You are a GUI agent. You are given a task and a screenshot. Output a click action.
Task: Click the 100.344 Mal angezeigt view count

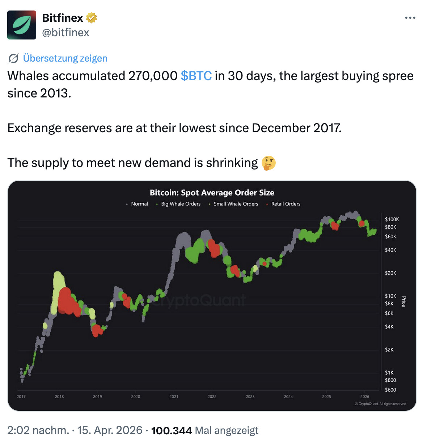tap(204, 430)
